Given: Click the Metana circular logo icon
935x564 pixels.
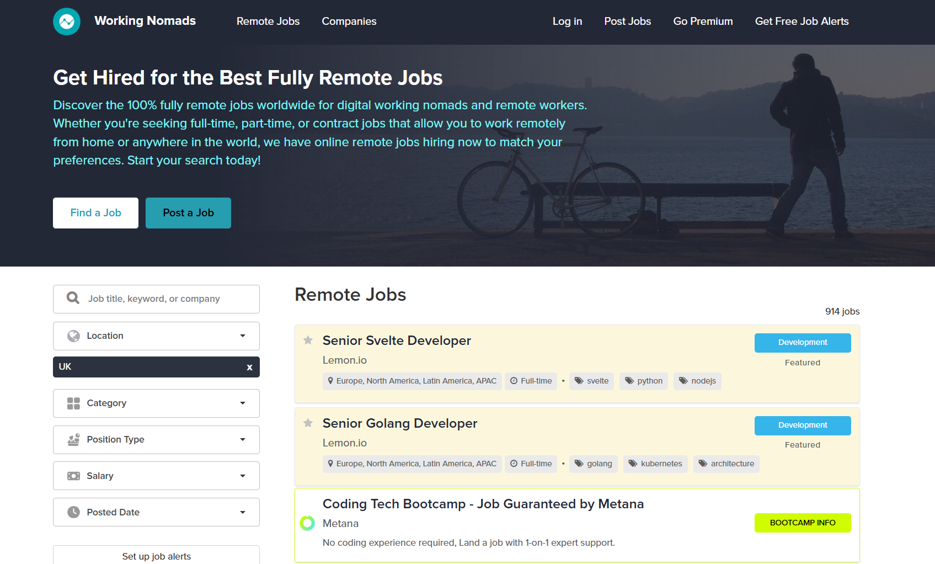Looking at the screenshot, I should click(x=307, y=523).
